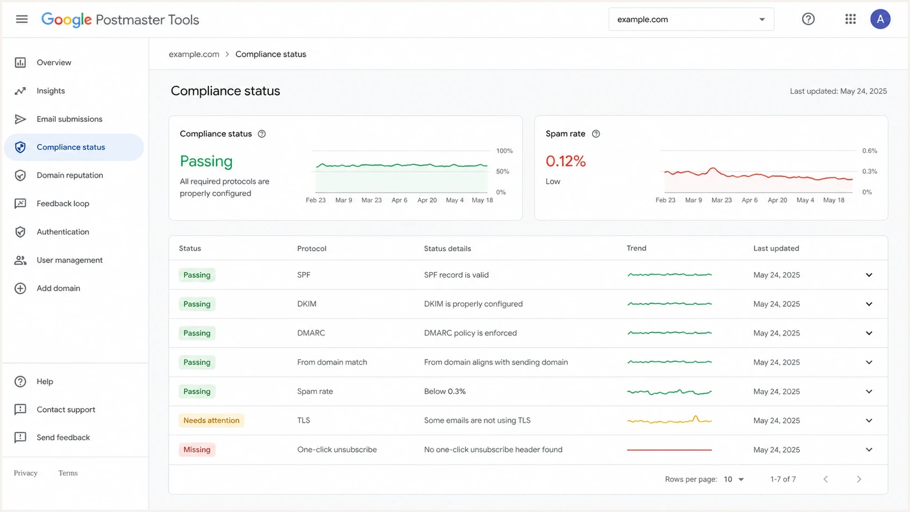
Task: Click the sidebar Help question icon
Action: [x=20, y=381]
